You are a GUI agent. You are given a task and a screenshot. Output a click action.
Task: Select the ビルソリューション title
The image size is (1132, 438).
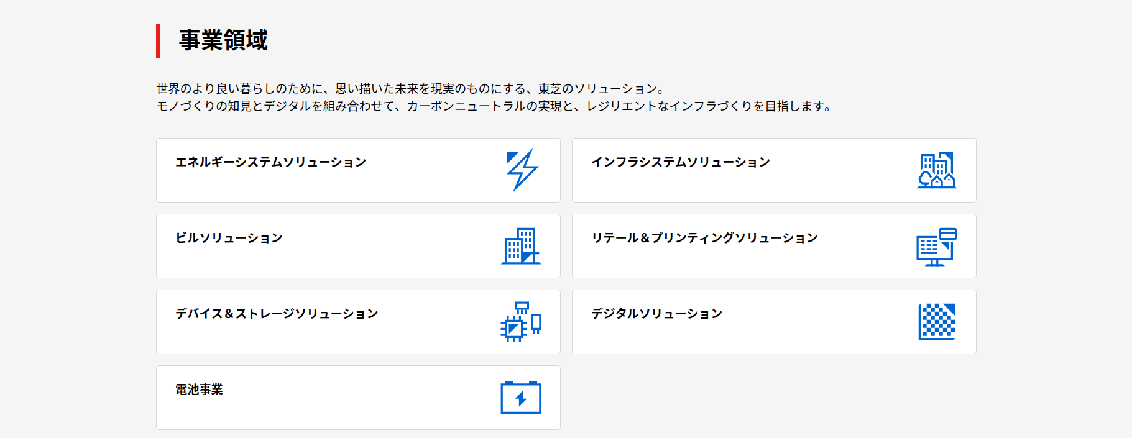(x=229, y=238)
